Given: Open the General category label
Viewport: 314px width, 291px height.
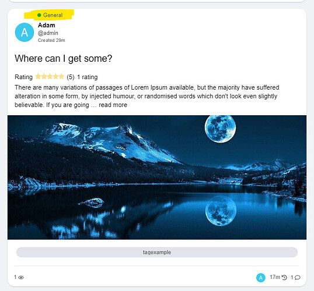Looking at the screenshot, I should point(53,15).
